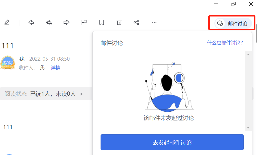Image resolution: width=257 pixels, height=155 pixels.
Task: Click the reply arrow icon
Action: [x=31, y=22]
